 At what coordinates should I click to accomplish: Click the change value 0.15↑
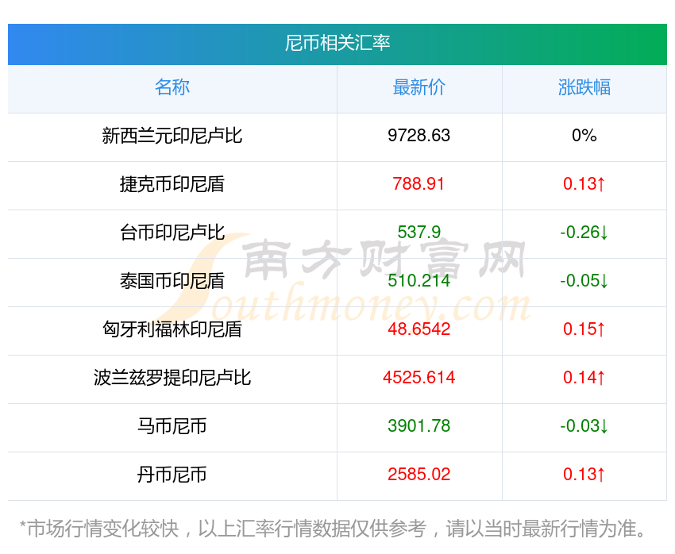(x=584, y=329)
